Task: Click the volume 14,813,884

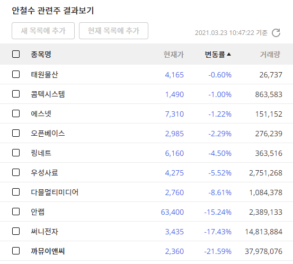Action: [263, 232]
